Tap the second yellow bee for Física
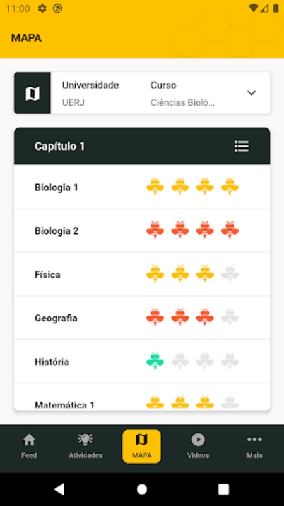Image resolution: width=284 pixels, height=506 pixels. pos(180,274)
